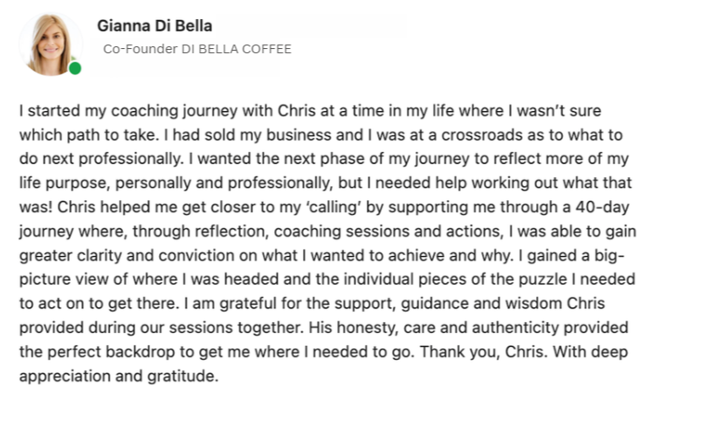Open the Gianna Di Bella name link
The height and width of the screenshot is (421, 701).
tap(155, 26)
